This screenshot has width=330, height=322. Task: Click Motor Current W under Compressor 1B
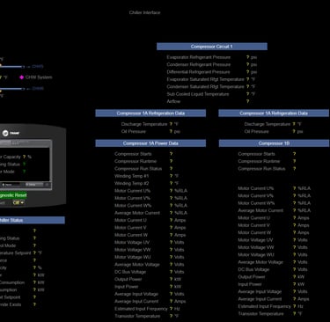pyautogui.click(x=254, y=232)
